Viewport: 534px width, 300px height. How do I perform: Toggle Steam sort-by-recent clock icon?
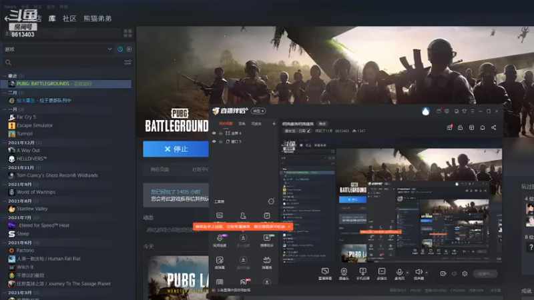click(x=120, y=49)
